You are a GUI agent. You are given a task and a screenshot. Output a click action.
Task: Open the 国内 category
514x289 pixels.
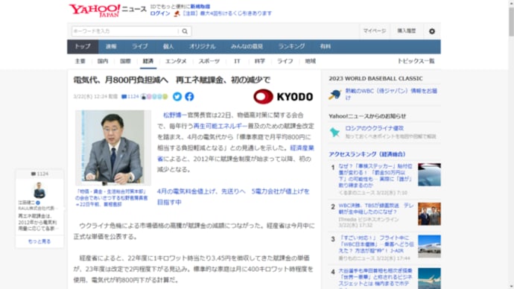[x=103, y=61]
